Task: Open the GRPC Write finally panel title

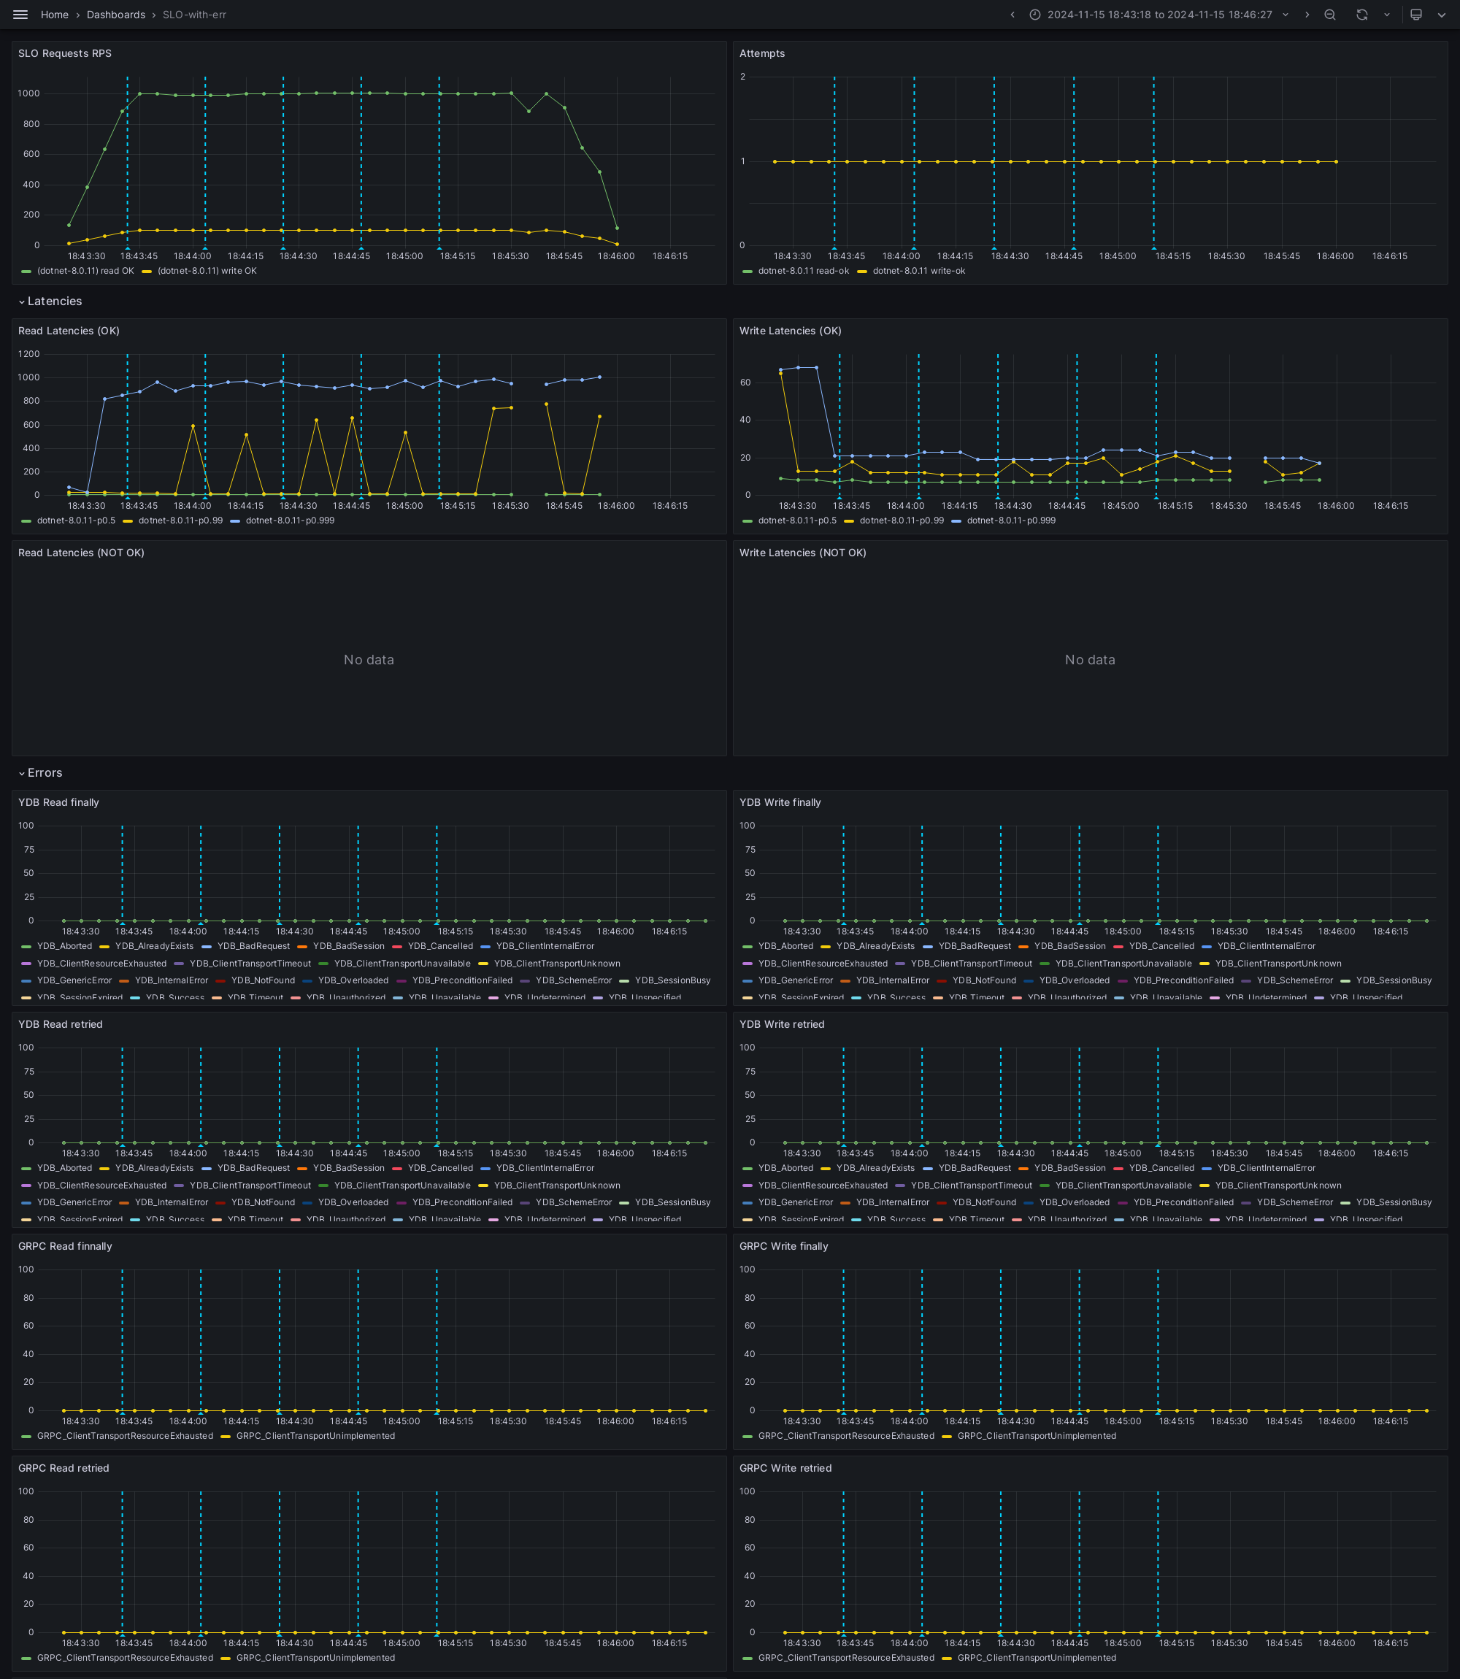Action: tap(783, 1246)
